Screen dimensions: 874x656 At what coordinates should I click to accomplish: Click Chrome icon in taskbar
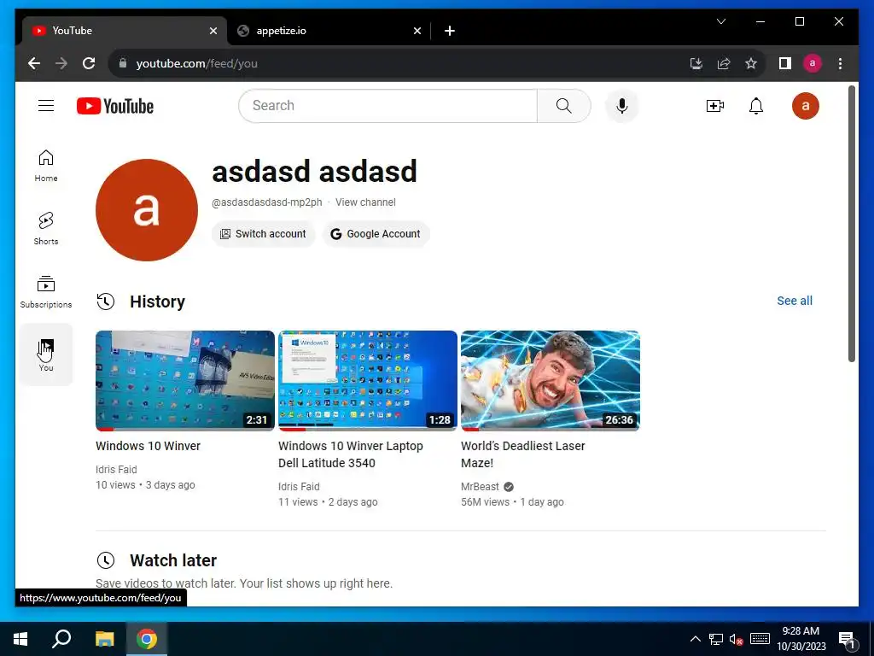pos(147,639)
